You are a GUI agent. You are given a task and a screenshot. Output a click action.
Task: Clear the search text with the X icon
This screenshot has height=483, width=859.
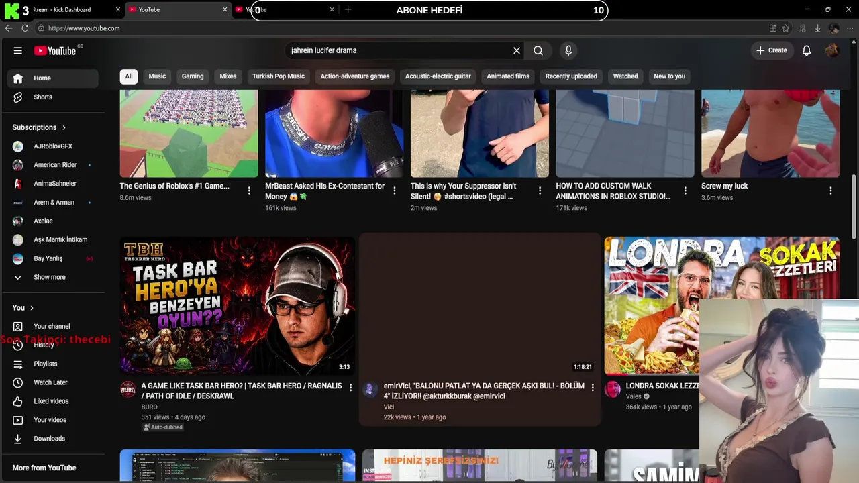(517, 50)
